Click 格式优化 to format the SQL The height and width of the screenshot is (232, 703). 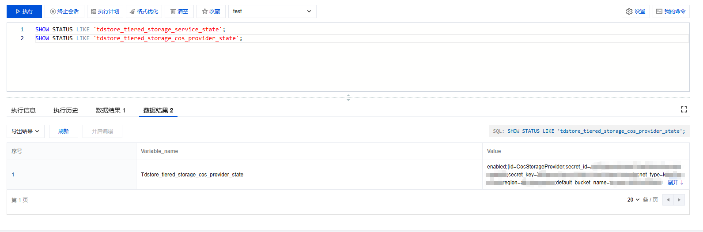click(144, 11)
